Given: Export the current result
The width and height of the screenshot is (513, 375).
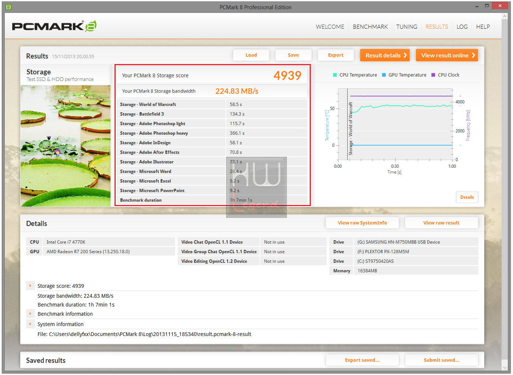Looking at the screenshot, I should tap(336, 55).
